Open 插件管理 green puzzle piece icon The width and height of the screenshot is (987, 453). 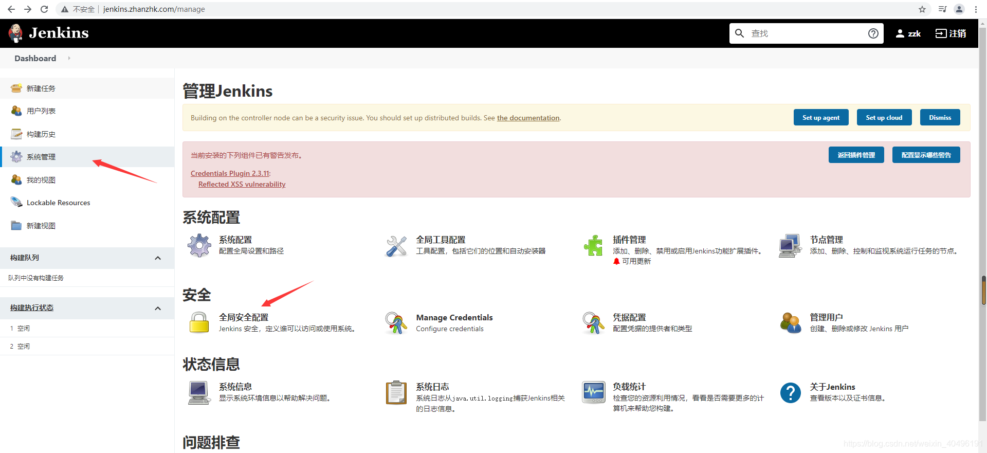point(593,245)
